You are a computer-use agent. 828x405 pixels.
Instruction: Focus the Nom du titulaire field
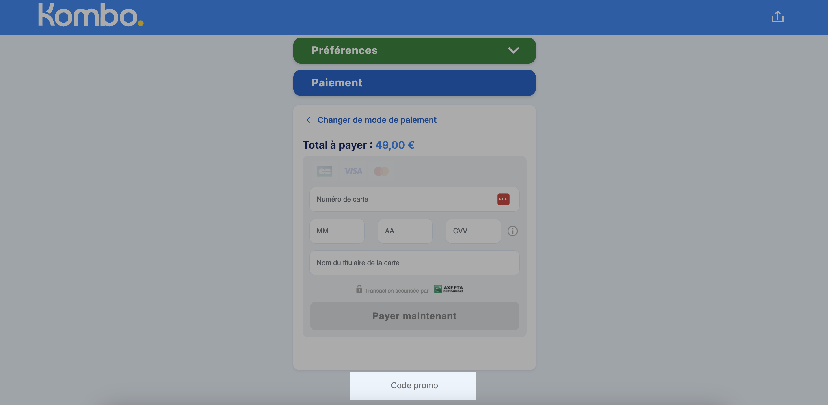pyautogui.click(x=414, y=263)
